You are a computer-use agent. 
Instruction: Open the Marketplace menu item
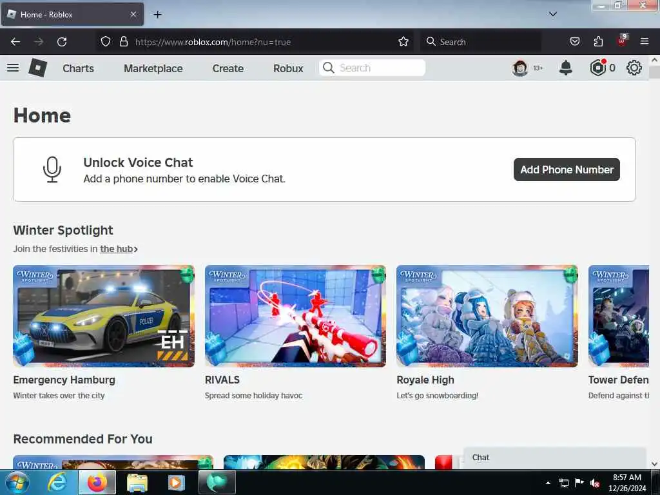[x=153, y=68]
